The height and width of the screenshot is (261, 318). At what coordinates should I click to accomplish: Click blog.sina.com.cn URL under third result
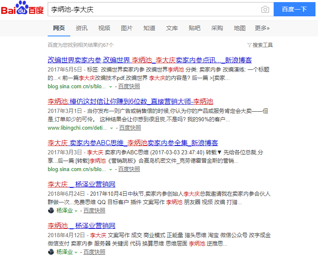pos(77,169)
